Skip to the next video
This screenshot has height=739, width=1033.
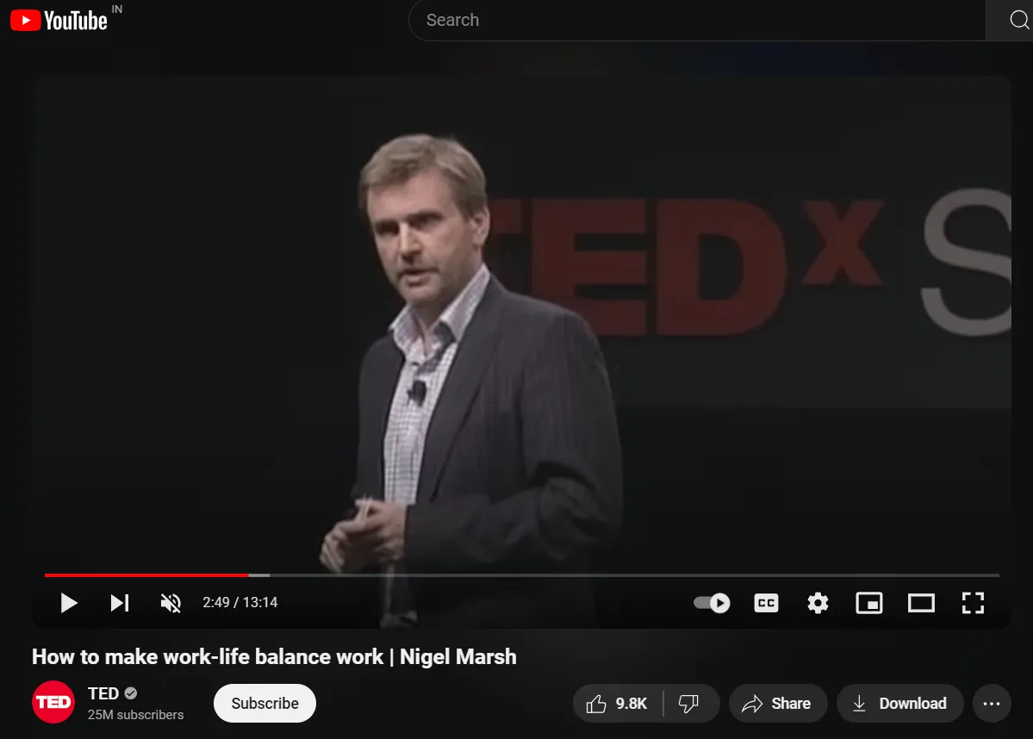click(x=120, y=603)
